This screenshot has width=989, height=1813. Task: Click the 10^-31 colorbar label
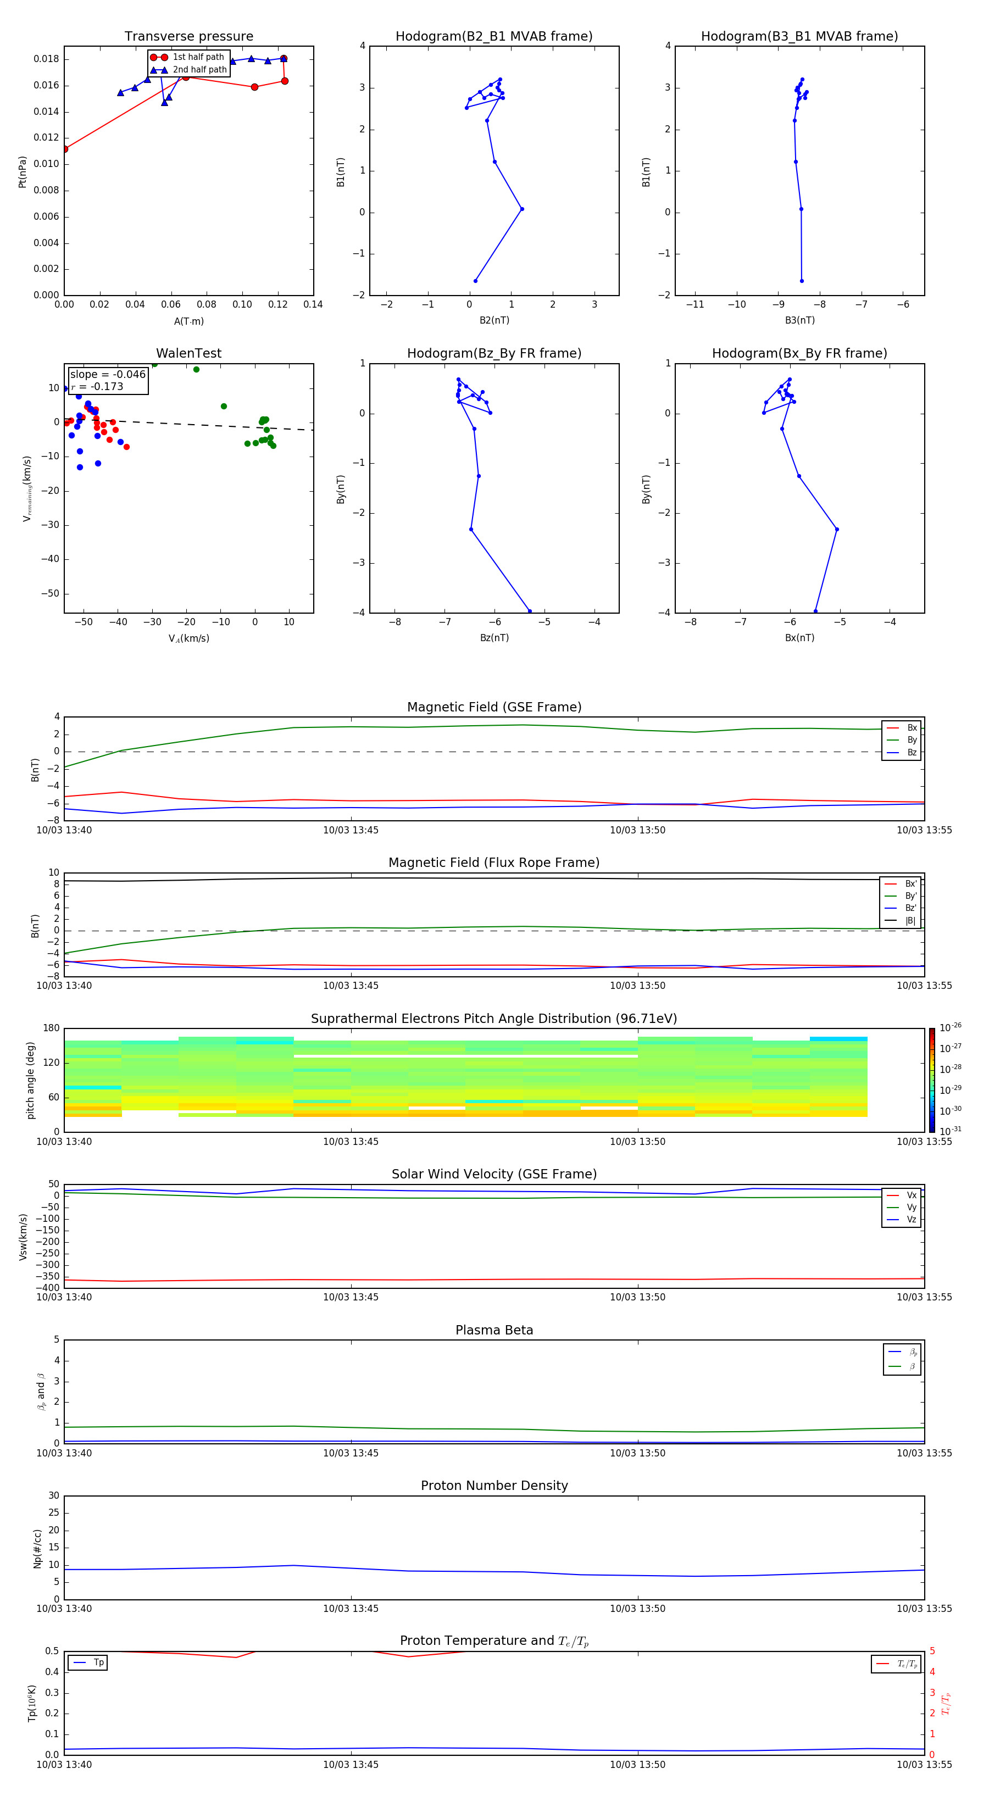[951, 1131]
